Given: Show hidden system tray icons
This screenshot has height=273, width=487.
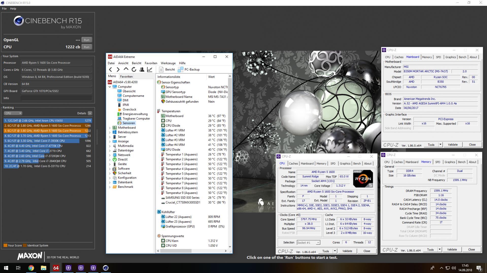Looking at the screenshot, I should (441, 268).
